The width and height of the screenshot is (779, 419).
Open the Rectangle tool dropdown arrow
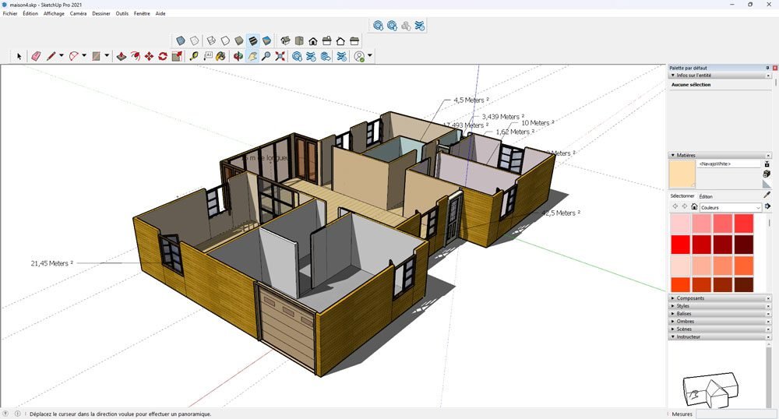click(x=107, y=55)
